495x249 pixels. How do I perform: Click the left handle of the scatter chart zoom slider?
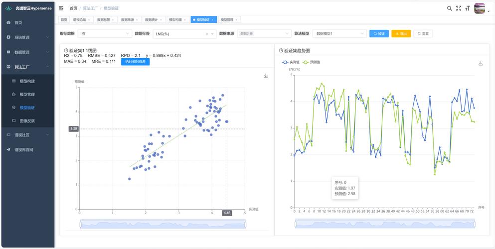pos(80,225)
